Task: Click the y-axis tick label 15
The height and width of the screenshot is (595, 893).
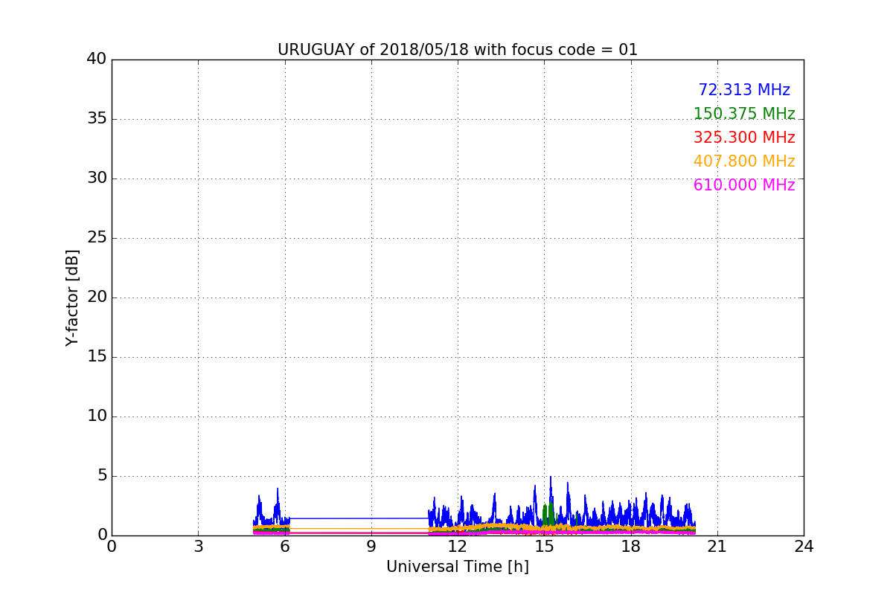Action: 97,357
